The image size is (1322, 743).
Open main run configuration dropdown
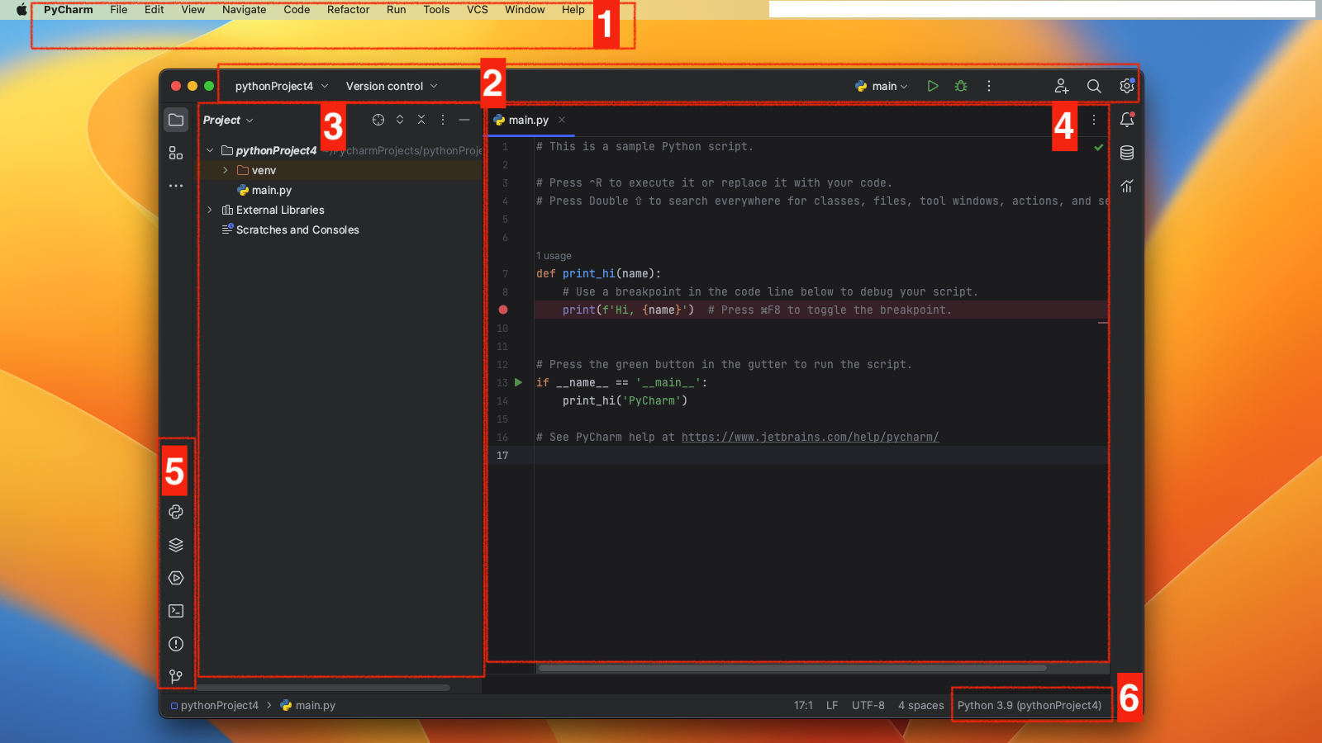pos(882,86)
